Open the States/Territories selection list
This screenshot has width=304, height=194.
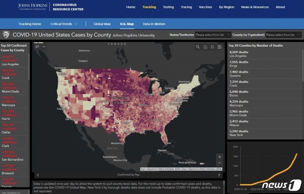click(213, 35)
